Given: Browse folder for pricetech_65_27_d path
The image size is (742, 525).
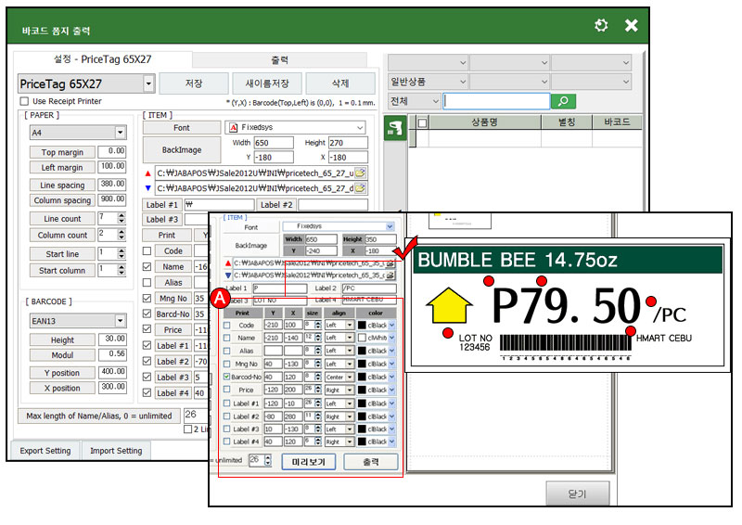Looking at the screenshot, I should coord(360,188).
